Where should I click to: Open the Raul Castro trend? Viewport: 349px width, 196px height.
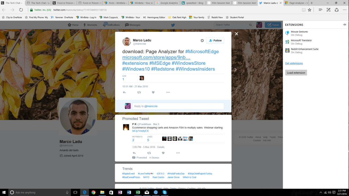pos(158,177)
